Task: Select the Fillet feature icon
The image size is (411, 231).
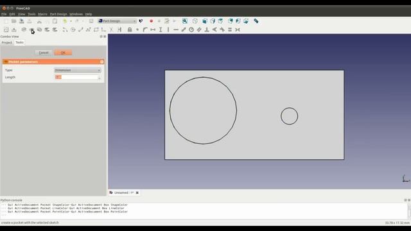Action: pos(47,30)
